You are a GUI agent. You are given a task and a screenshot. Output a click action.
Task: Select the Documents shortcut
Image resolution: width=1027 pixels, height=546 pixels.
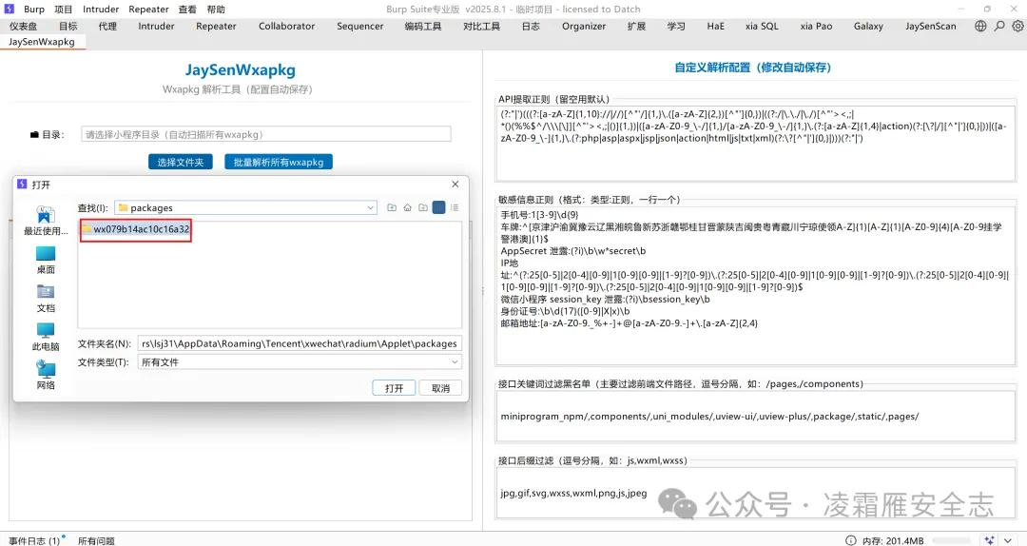[x=46, y=299]
